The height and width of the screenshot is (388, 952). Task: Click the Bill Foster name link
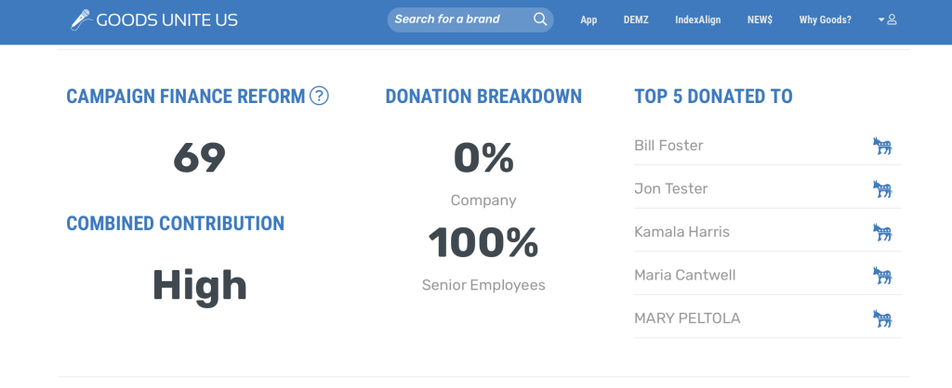[x=668, y=146]
